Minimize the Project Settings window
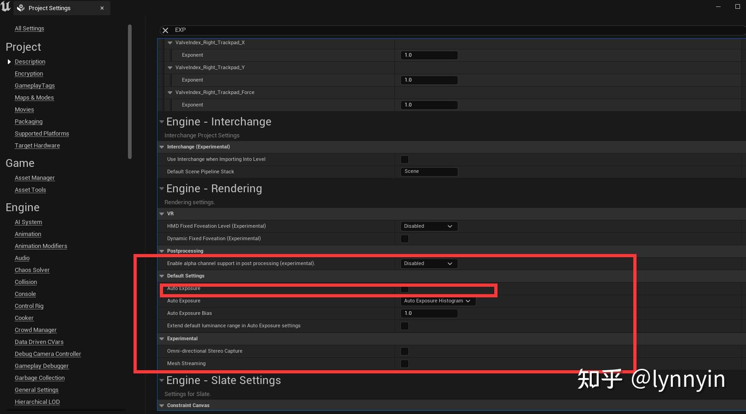The height and width of the screenshot is (414, 746). click(718, 6)
